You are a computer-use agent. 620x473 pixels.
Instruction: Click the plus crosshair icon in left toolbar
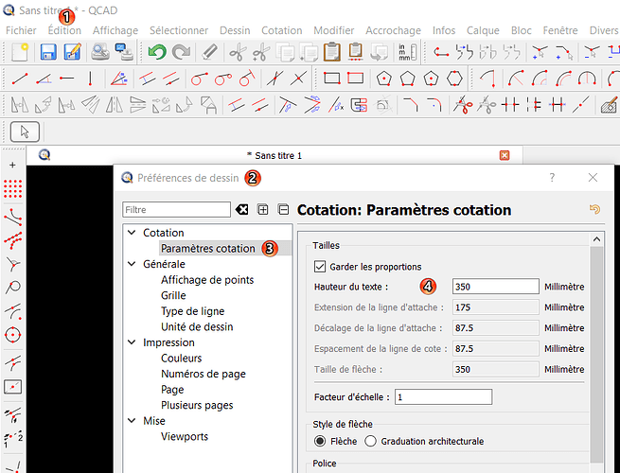[12, 165]
